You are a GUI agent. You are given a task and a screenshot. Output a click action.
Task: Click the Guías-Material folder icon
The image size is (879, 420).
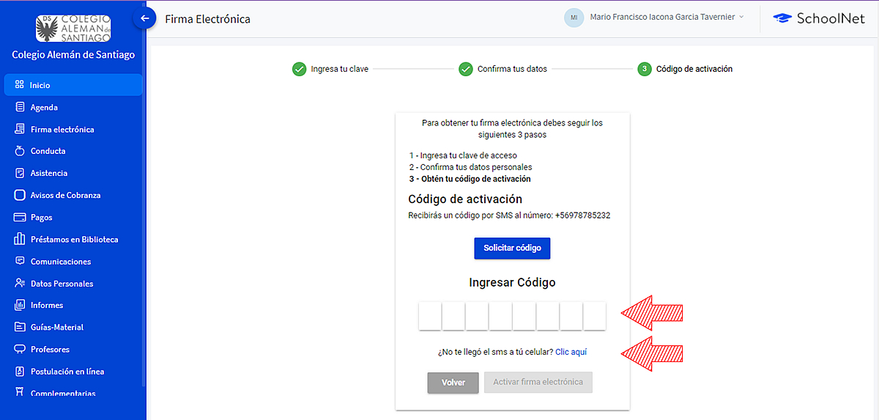(x=20, y=327)
